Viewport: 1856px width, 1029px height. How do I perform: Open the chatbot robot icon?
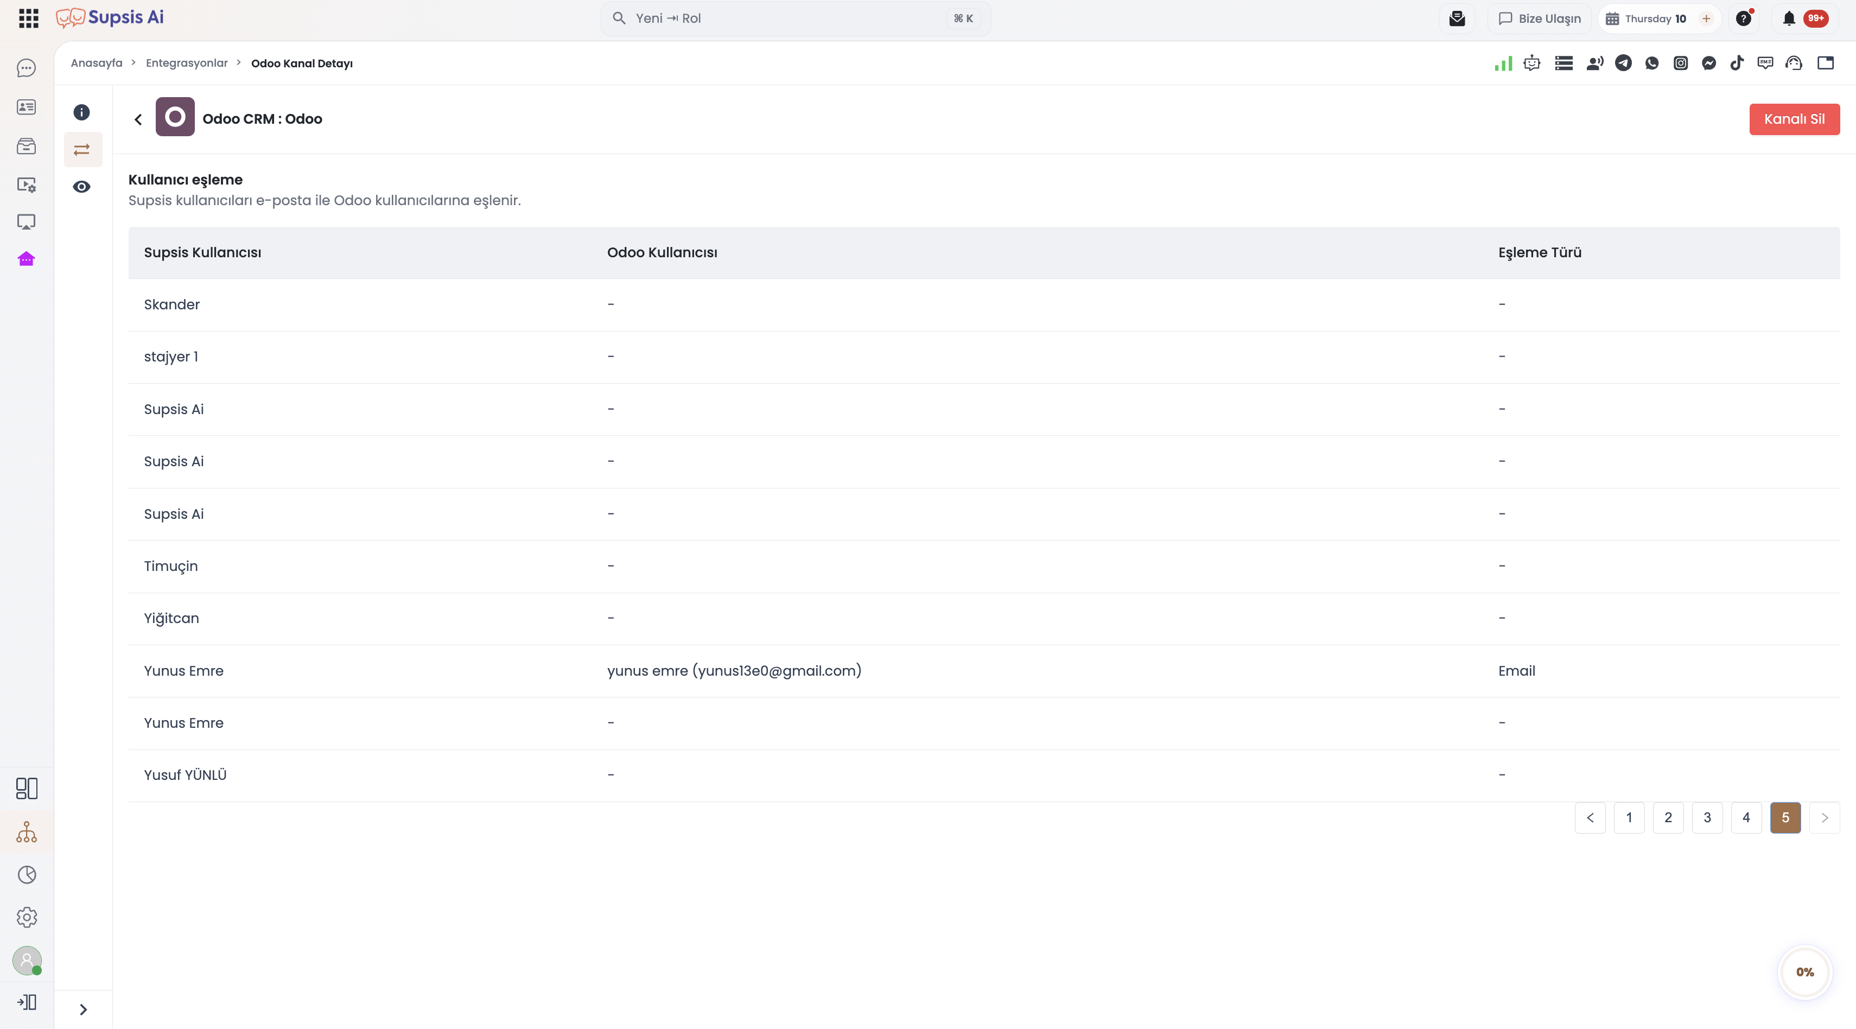click(x=1532, y=63)
